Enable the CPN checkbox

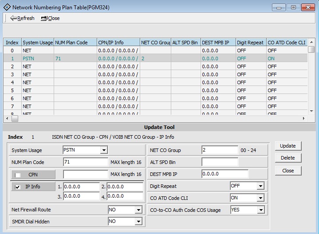(18, 175)
